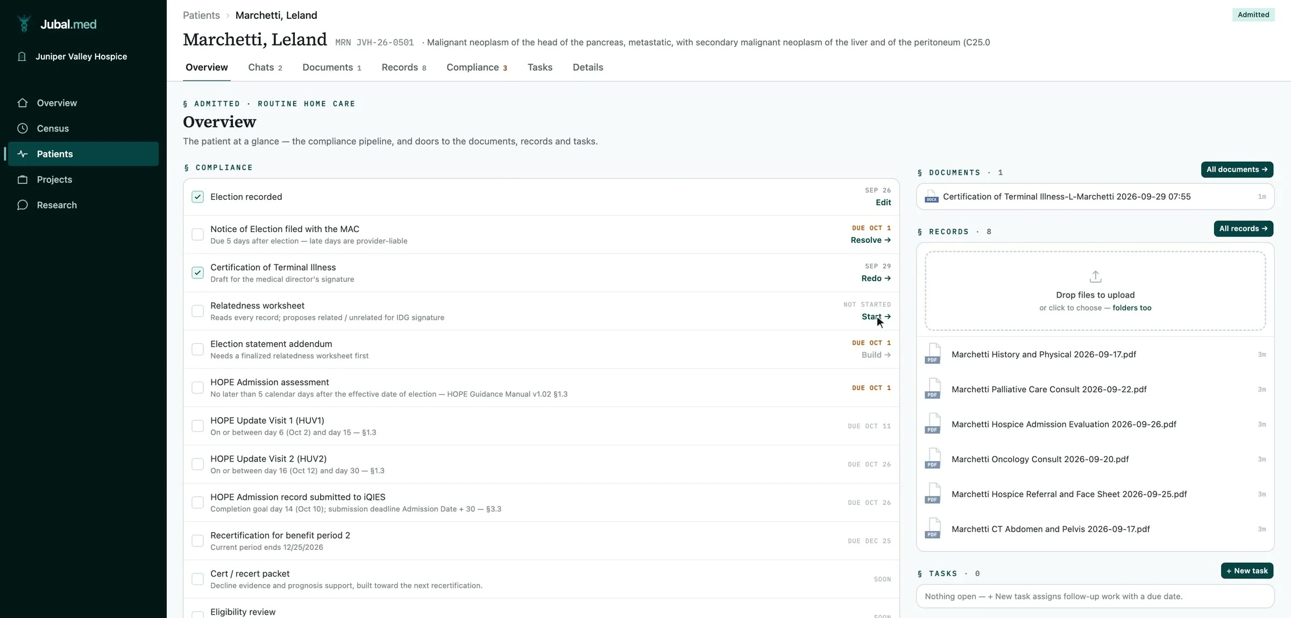Click the Patients pulse icon

[x=23, y=154]
